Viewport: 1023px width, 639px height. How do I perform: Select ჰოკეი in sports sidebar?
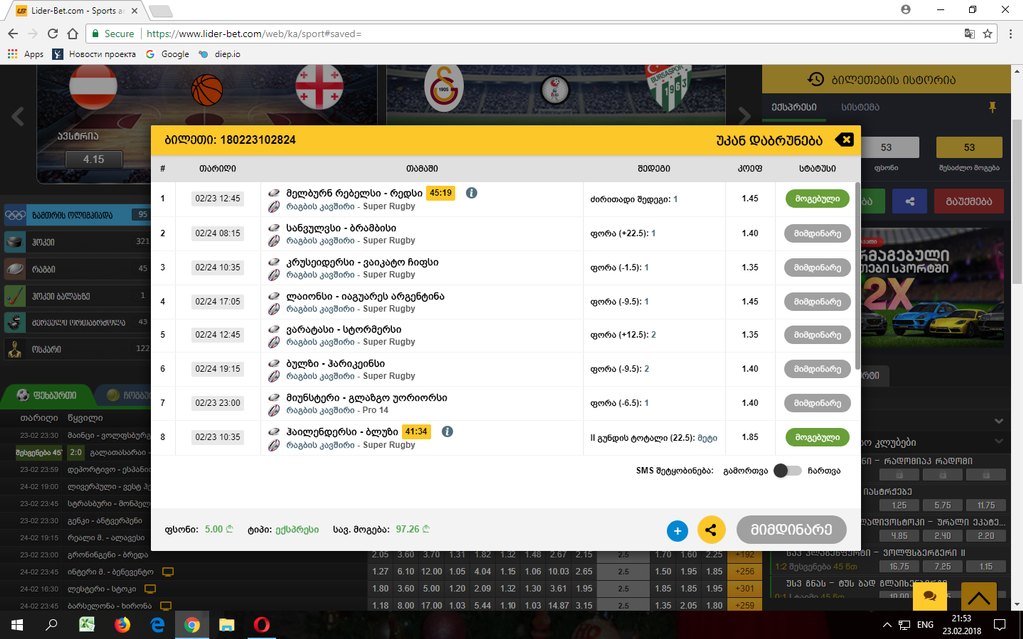[77, 242]
